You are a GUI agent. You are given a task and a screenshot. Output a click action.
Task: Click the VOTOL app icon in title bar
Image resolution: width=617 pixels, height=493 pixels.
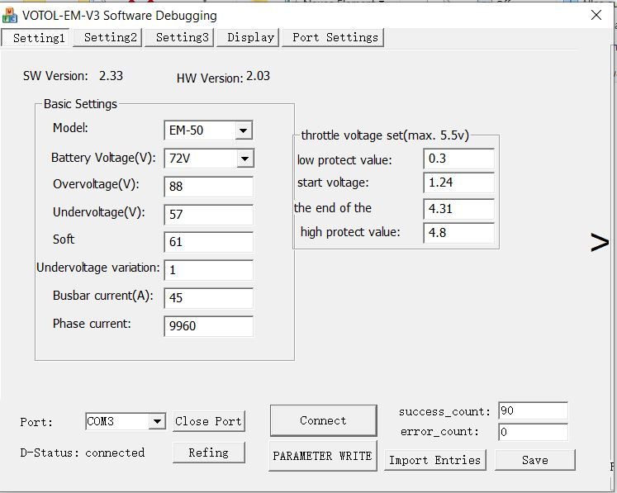click(11, 15)
